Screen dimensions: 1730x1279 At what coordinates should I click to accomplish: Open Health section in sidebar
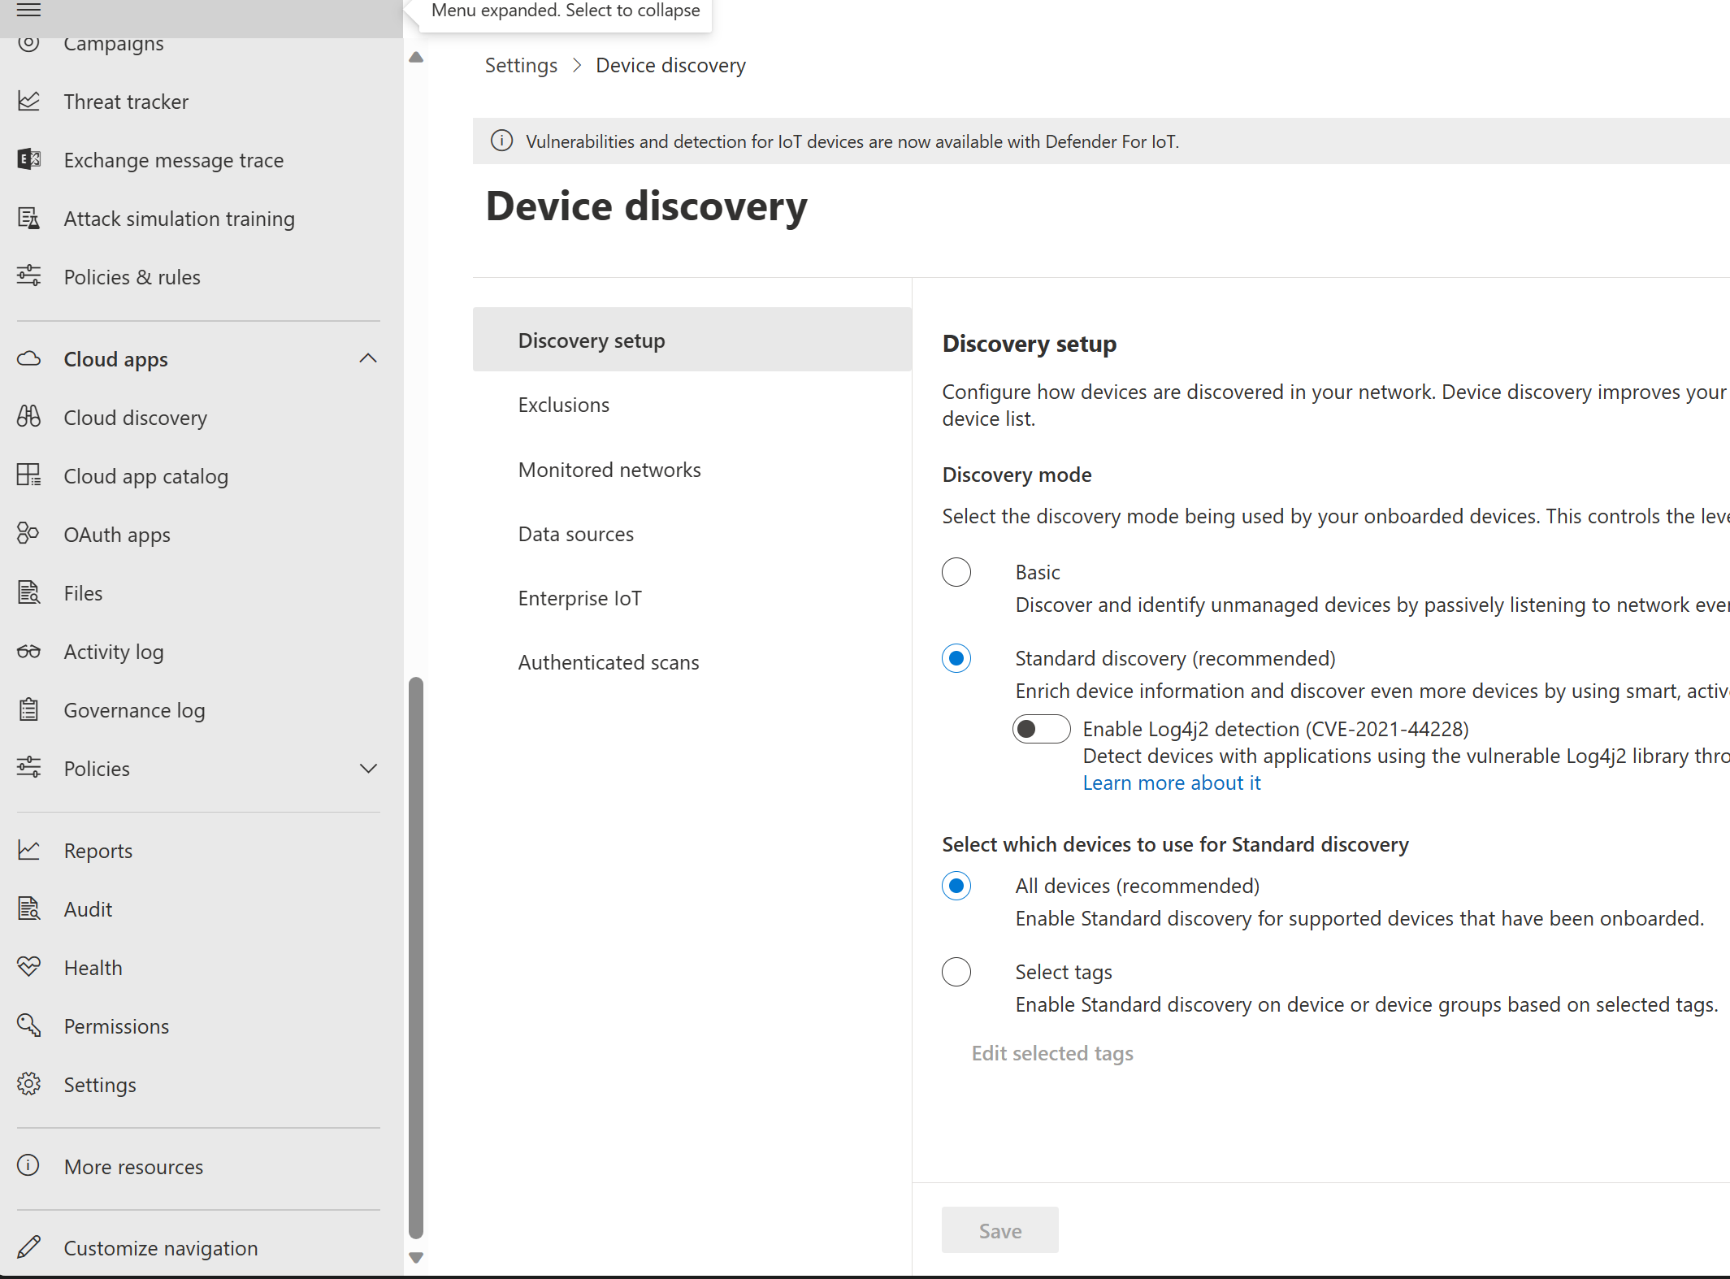click(93, 967)
